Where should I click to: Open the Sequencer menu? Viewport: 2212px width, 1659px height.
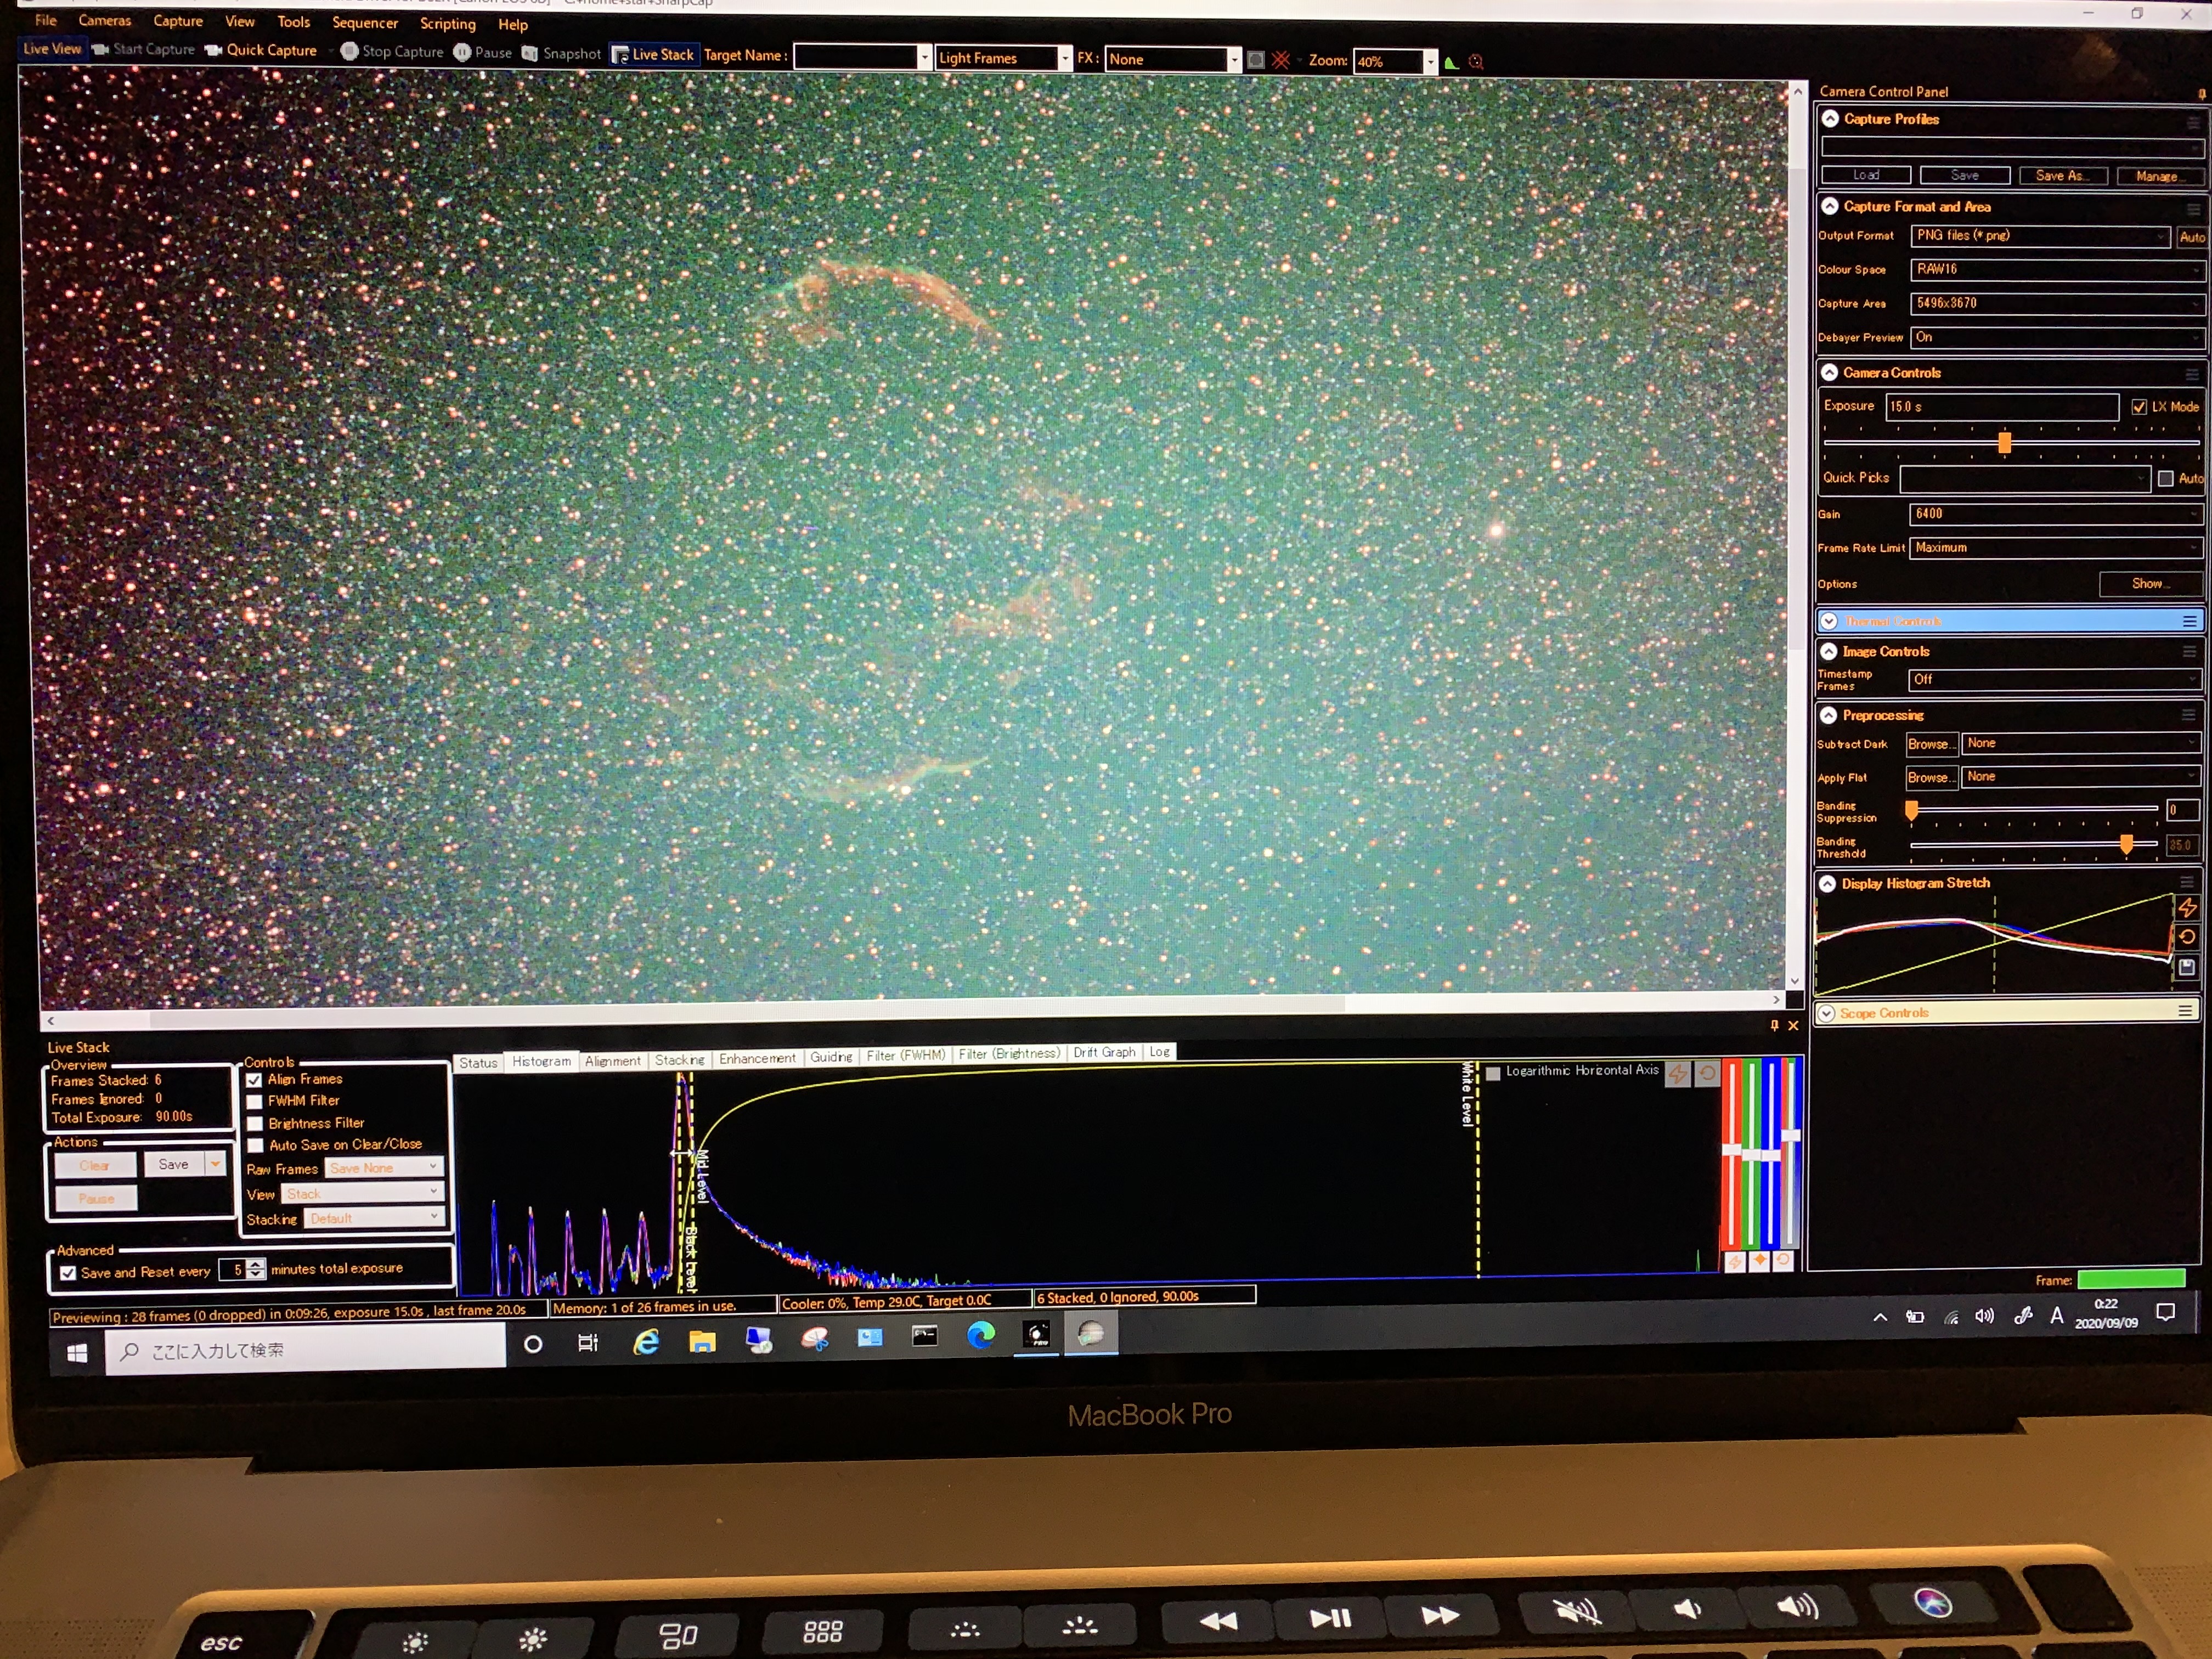(364, 22)
